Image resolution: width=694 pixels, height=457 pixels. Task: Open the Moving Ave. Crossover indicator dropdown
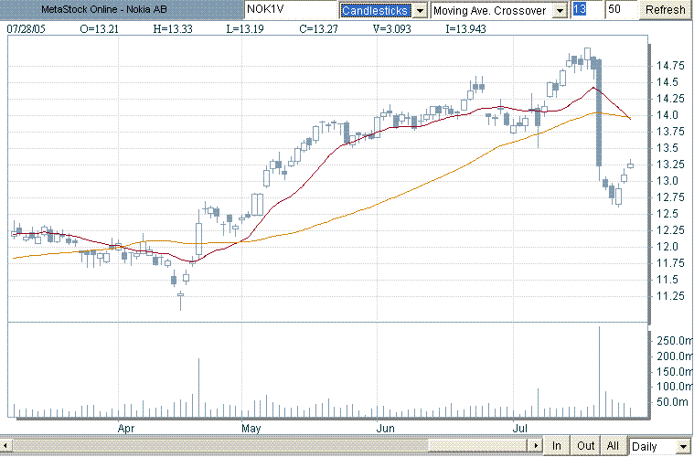pyautogui.click(x=561, y=11)
